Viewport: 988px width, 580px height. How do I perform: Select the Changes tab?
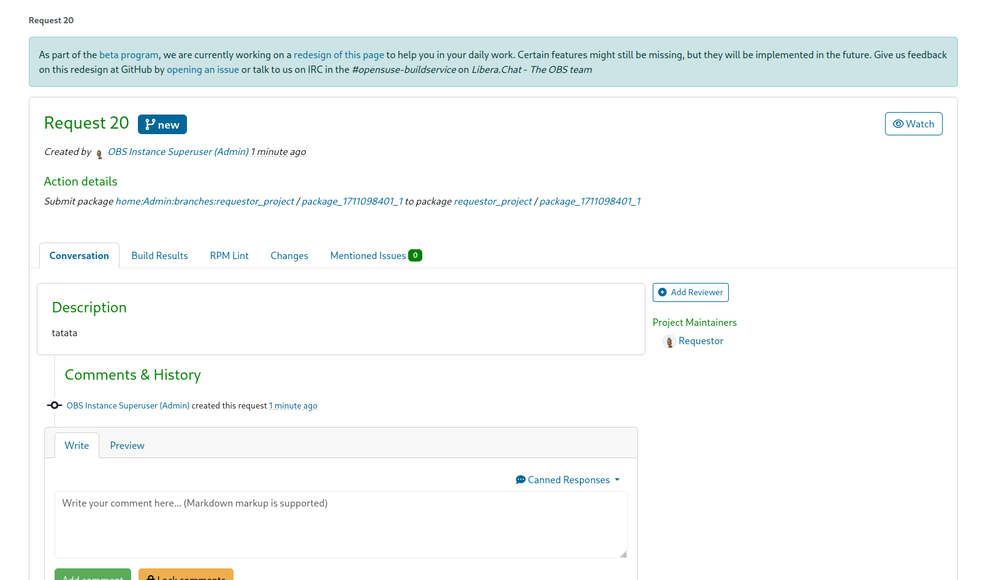(289, 256)
